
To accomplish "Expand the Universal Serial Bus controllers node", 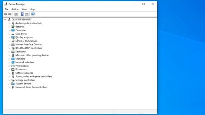I will 9,87.
